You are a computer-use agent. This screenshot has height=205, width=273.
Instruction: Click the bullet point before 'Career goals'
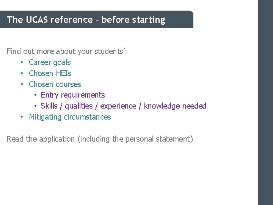pyautogui.click(x=22, y=62)
